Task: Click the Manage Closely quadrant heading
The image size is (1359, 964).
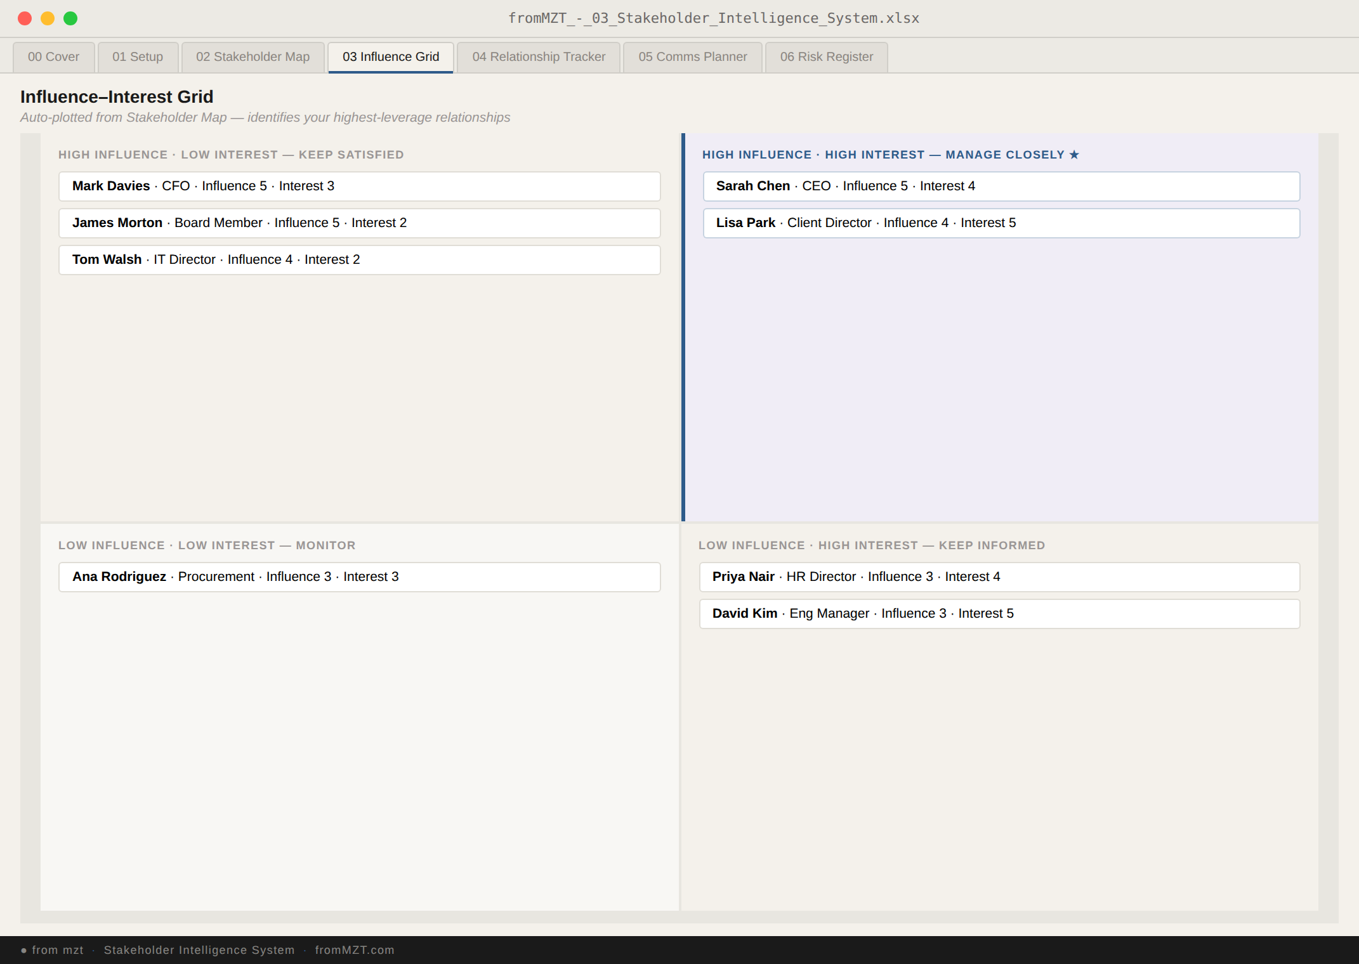Action: click(891, 155)
